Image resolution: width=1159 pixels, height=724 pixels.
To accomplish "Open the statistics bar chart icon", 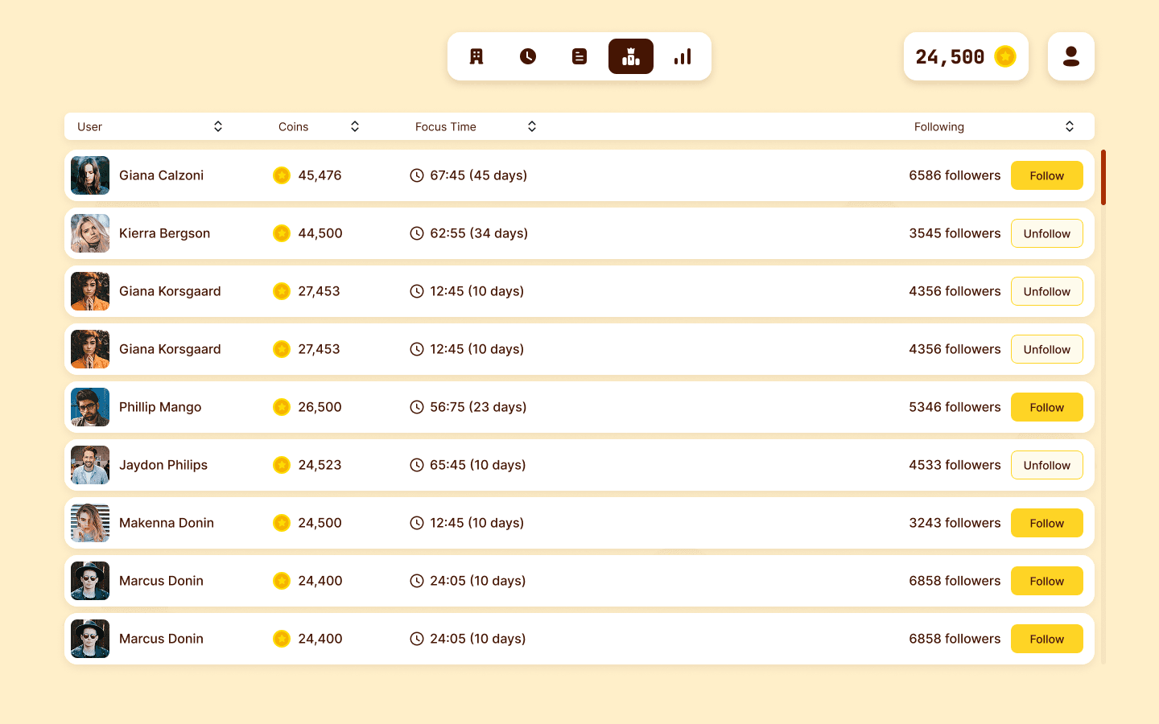I will click(x=682, y=56).
